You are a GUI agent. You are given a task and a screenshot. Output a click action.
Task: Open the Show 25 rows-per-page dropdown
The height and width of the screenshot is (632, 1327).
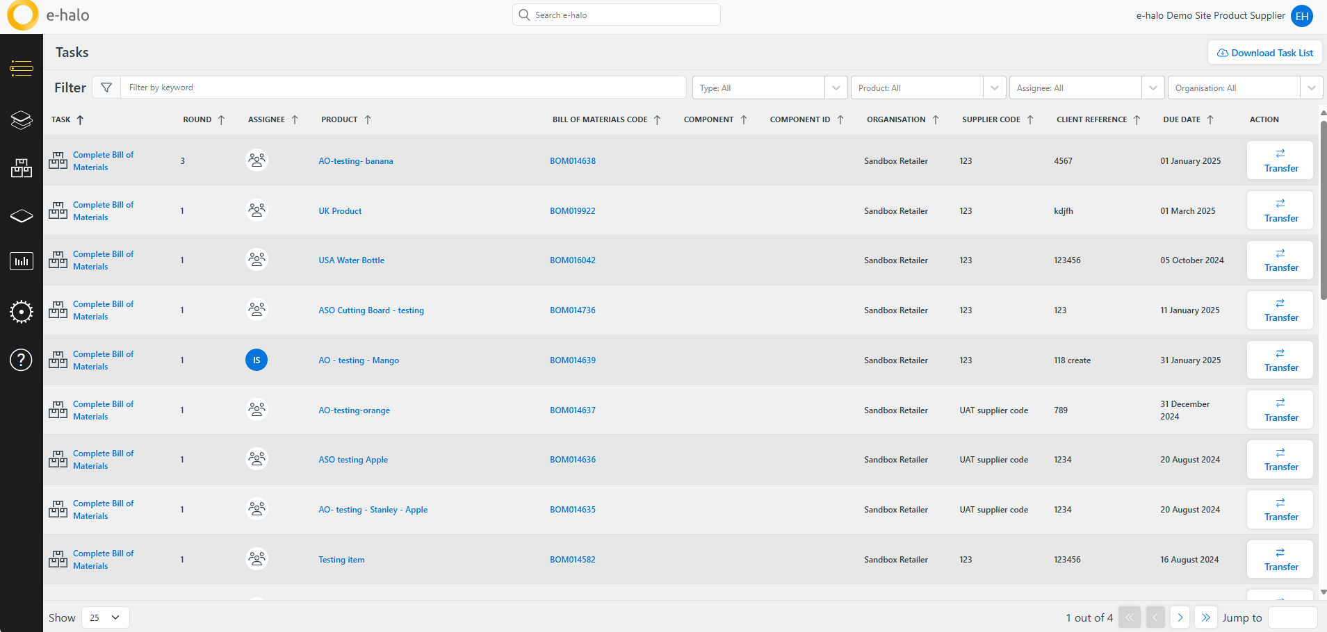pos(104,617)
